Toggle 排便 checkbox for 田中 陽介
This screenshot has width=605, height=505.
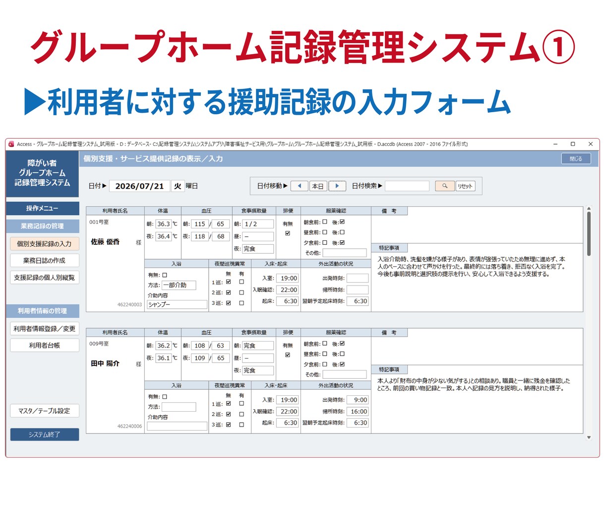(x=288, y=355)
